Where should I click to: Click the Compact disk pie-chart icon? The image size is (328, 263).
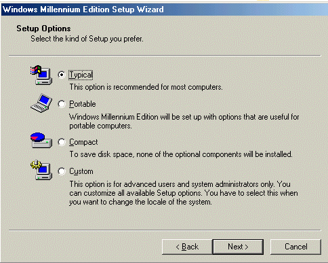click(41, 140)
